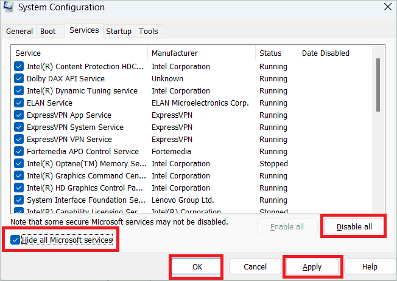Image resolution: width=397 pixels, height=281 pixels.
Task: Click ELAN Microelectronics Corp. manufacturer cell
Action: pyautogui.click(x=200, y=103)
